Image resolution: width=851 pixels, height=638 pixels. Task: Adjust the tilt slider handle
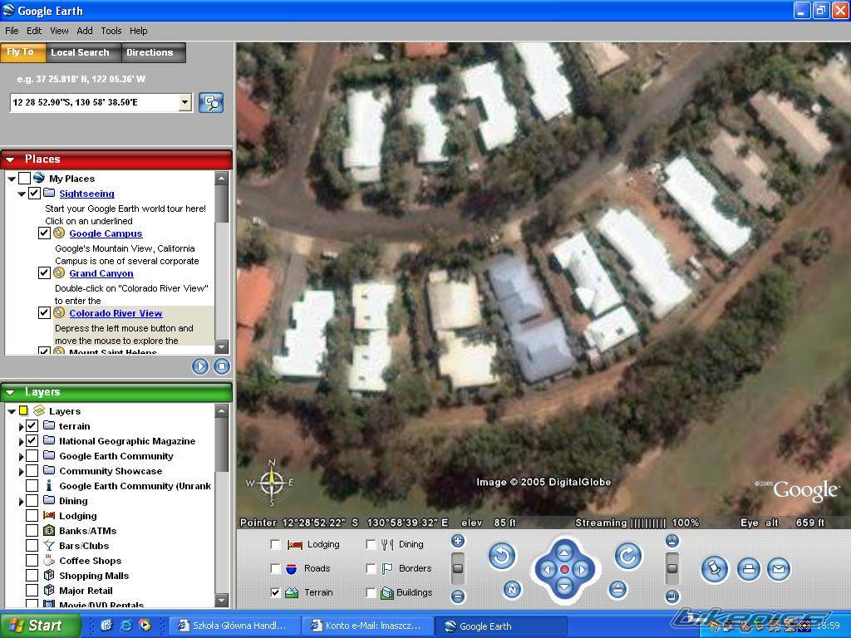tap(671, 568)
